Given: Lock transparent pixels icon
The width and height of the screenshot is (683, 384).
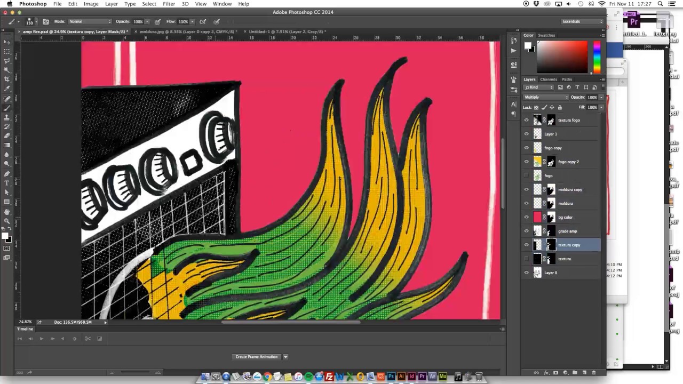Looking at the screenshot, I should pyautogui.click(x=536, y=107).
